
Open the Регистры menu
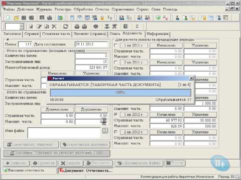63,9
